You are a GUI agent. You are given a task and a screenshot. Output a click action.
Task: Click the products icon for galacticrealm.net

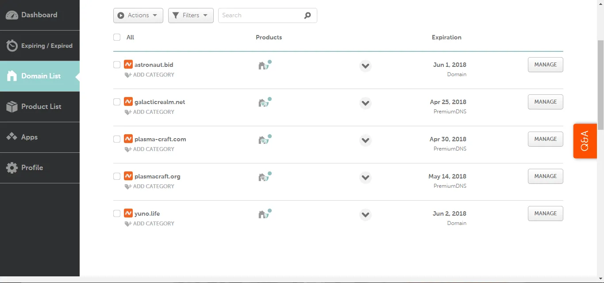point(265,102)
